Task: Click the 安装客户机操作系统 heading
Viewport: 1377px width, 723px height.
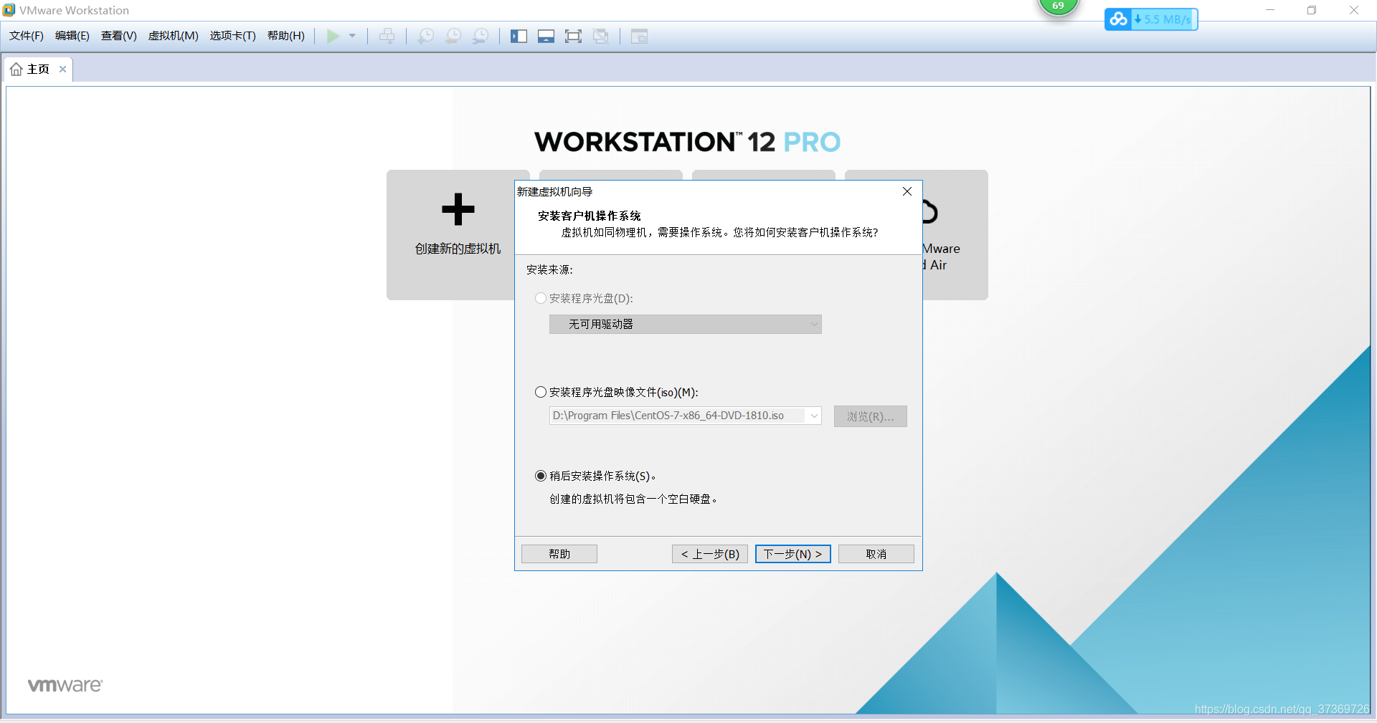Action: (x=590, y=216)
